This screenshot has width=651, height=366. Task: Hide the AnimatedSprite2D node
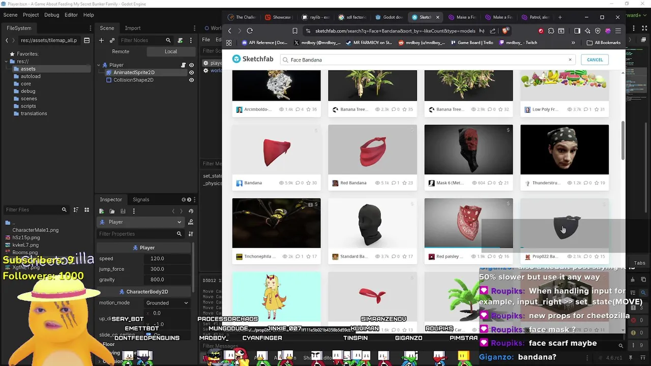click(191, 72)
